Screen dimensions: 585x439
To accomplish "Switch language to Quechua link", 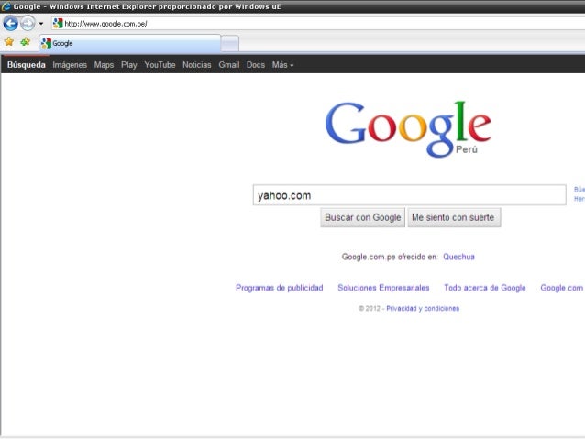I will click(x=458, y=257).
